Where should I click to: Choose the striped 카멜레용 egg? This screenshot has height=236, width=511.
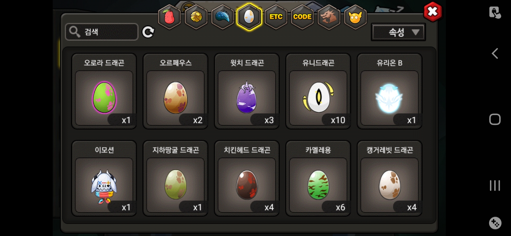coord(318,178)
